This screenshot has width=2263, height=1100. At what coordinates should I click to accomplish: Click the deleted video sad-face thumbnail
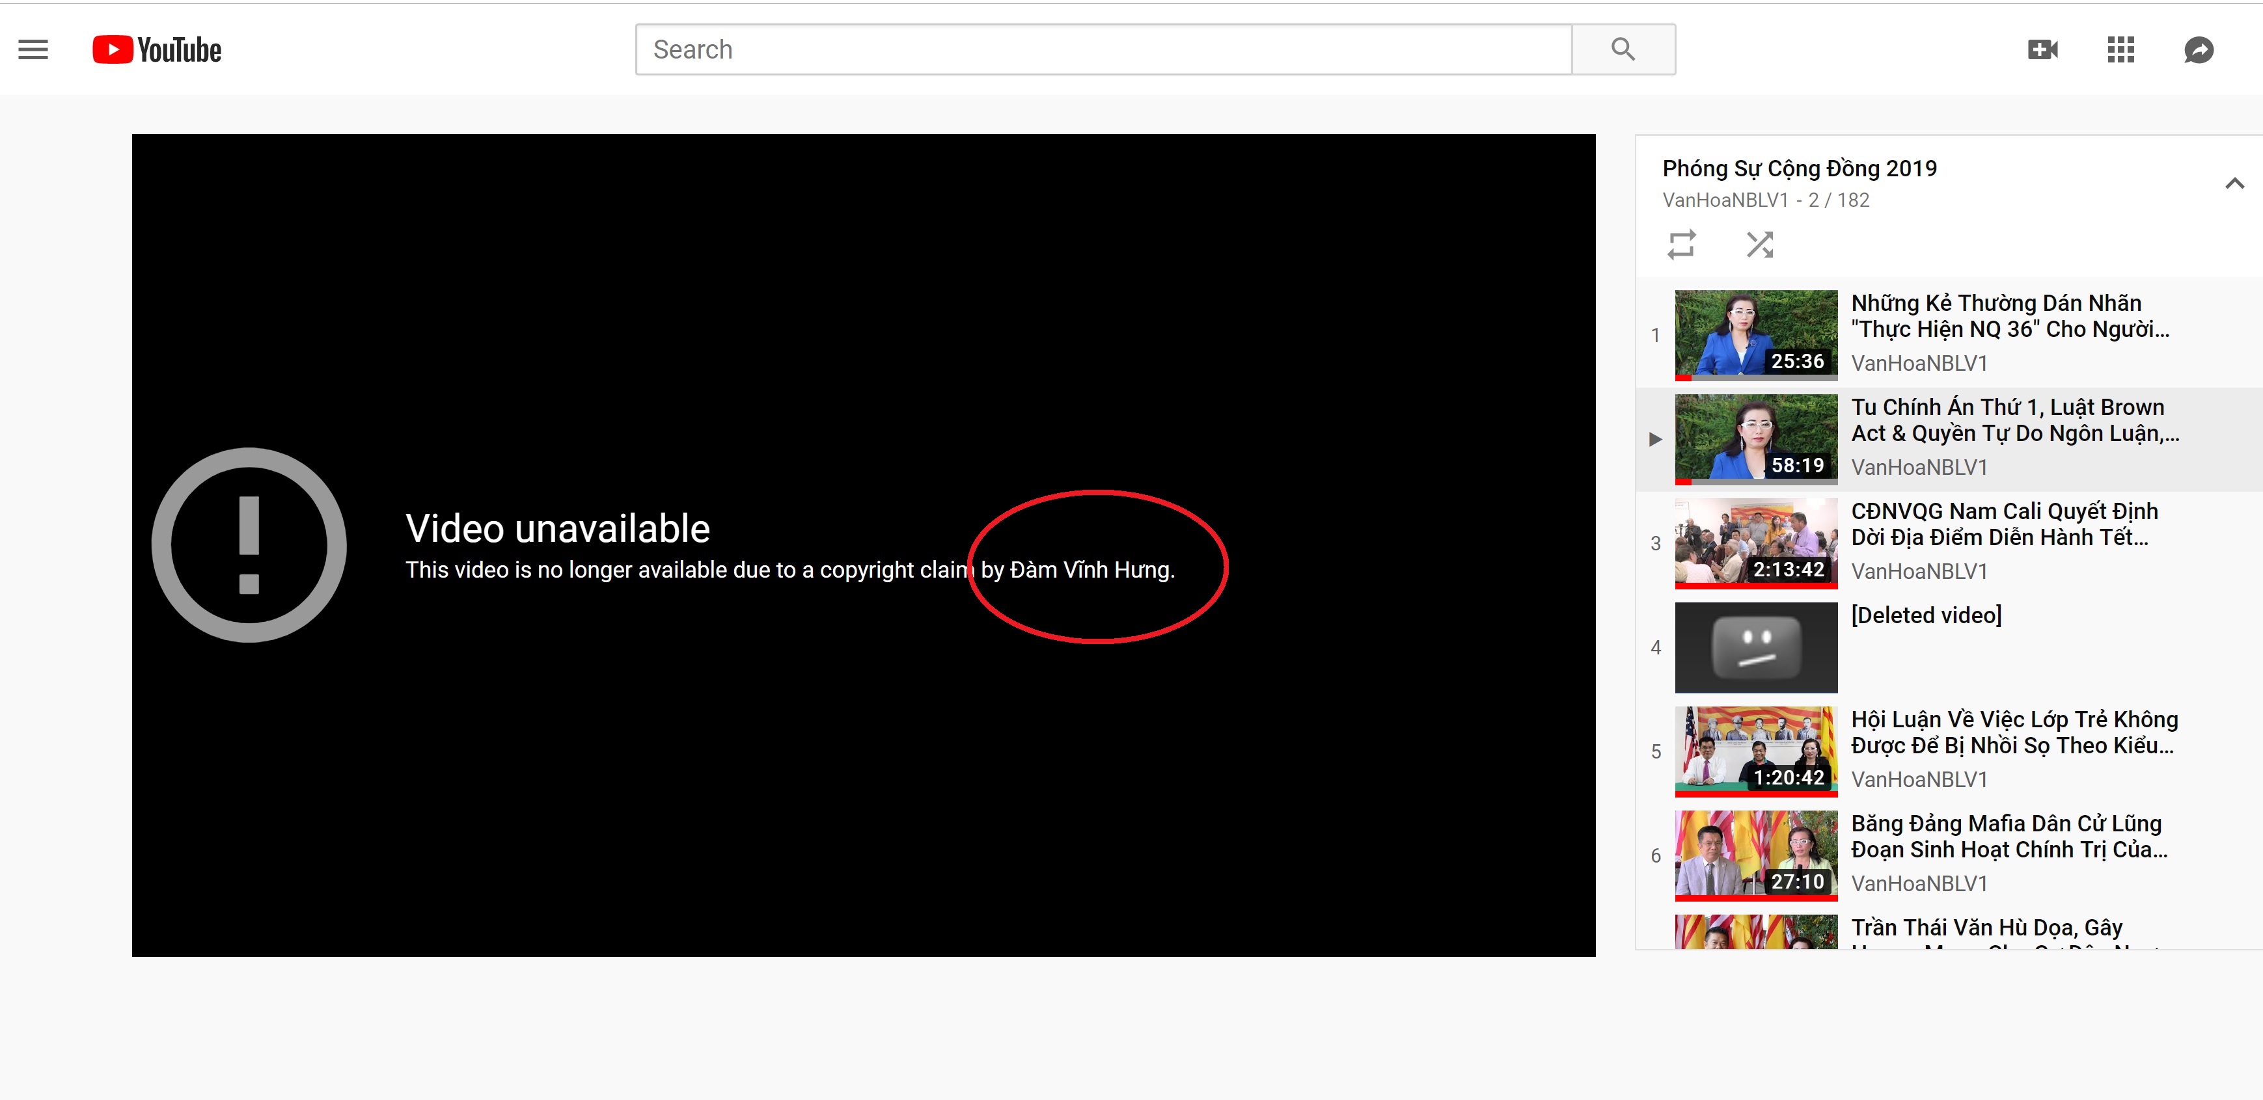tap(1755, 647)
